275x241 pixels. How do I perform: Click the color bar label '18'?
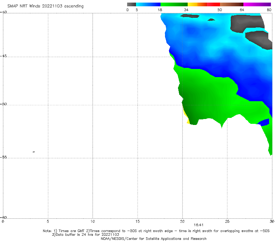click(x=160, y=10)
